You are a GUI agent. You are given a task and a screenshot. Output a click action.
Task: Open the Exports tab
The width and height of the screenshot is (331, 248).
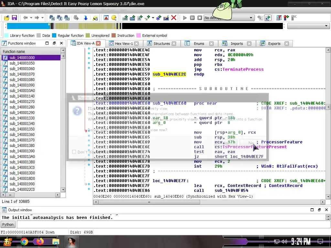tap(274, 44)
